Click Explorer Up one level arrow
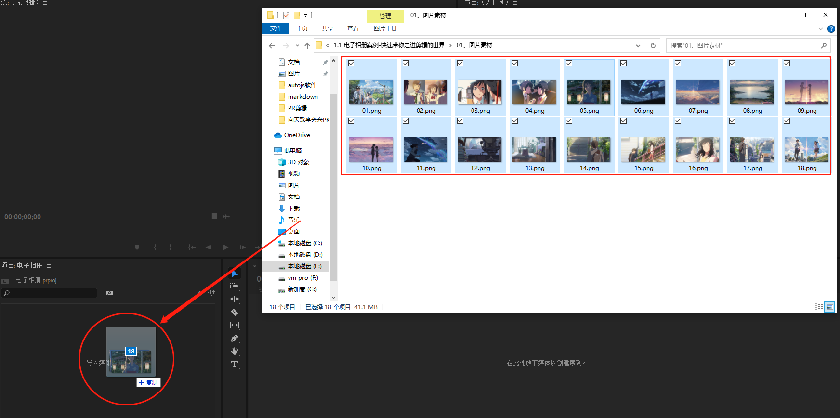The width and height of the screenshot is (840, 418). pos(307,46)
